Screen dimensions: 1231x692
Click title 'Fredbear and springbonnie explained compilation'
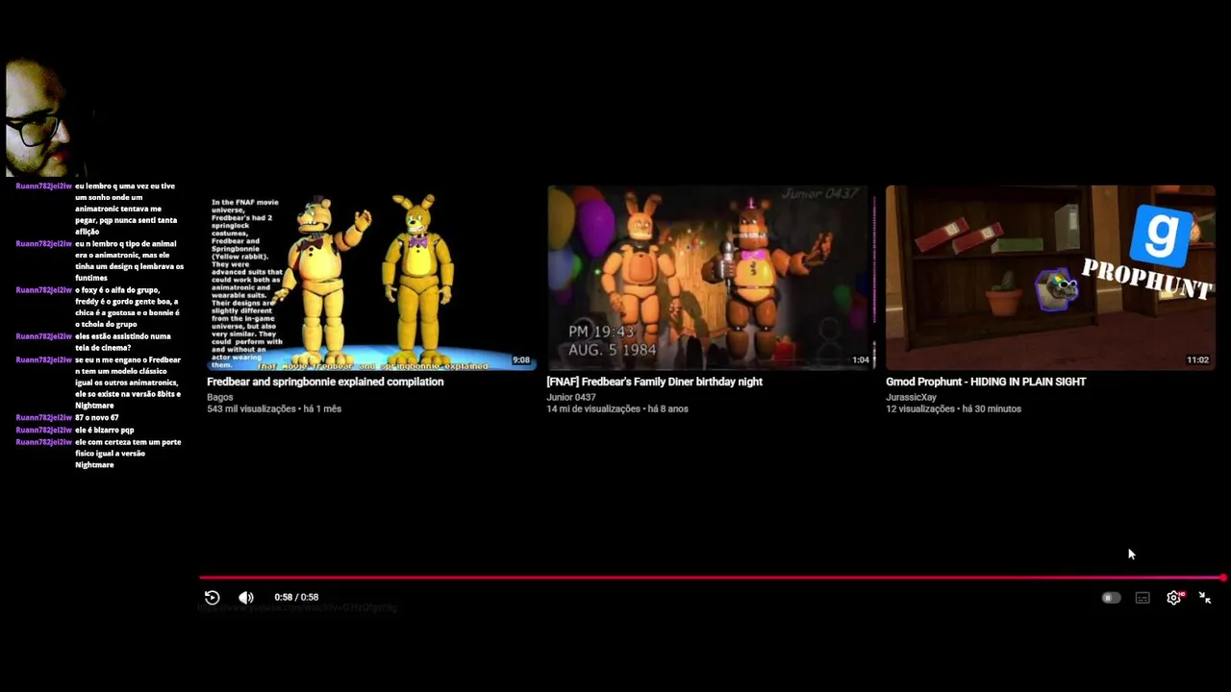pyautogui.click(x=325, y=382)
